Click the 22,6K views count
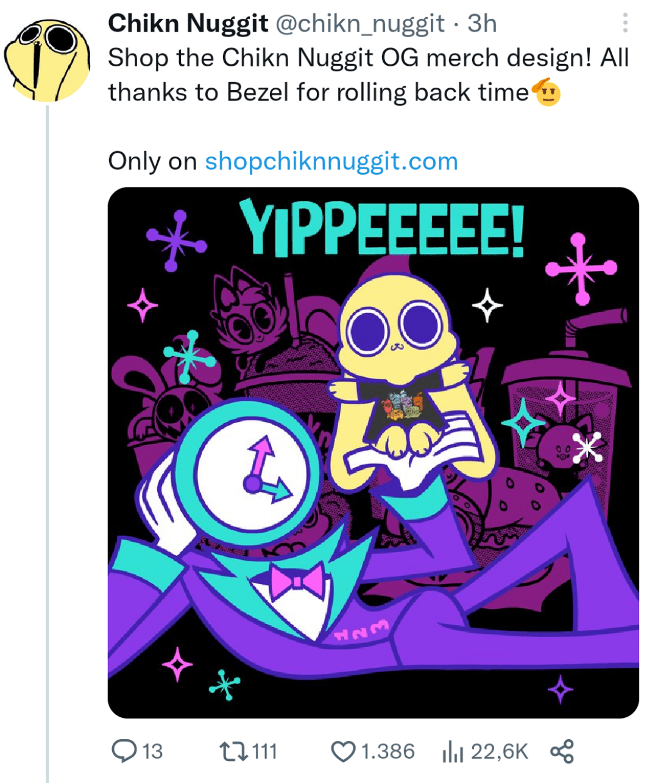This screenshot has height=783, width=658. [499, 751]
